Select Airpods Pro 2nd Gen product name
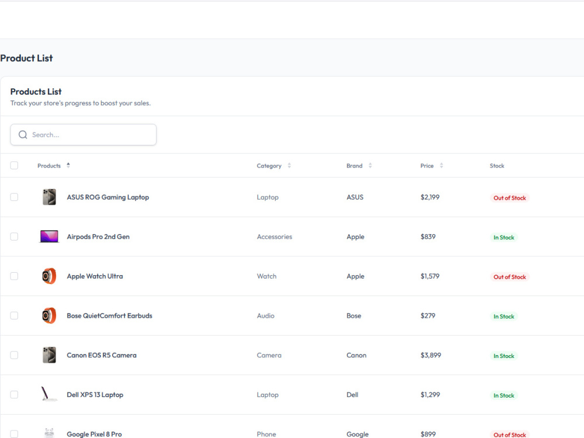Viewport: 584px width, 438px height. 98,237
